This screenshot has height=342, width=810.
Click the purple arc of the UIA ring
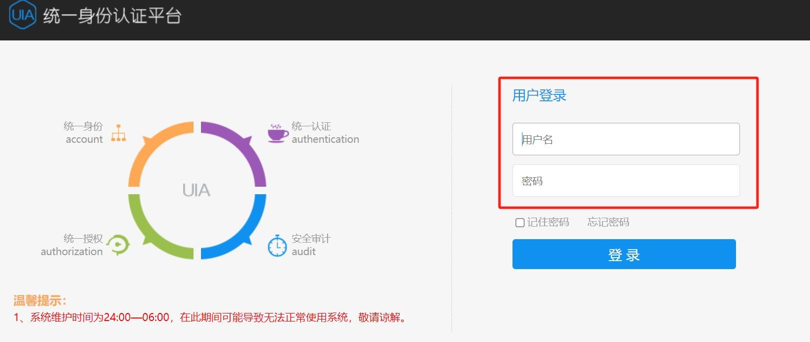[x=245, y=144]
